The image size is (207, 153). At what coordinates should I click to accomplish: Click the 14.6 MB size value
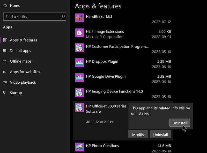[164, 146]
